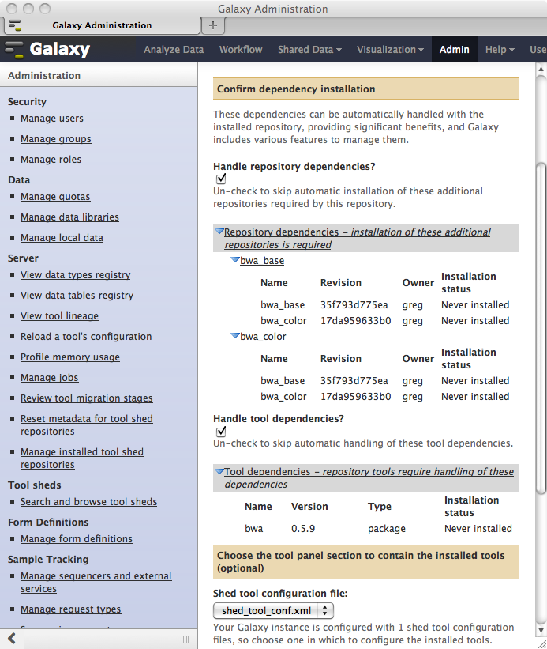Uncheck Handle repository dependencies checkbox
Screen dimensions: 547x649
pyautogui.click(x=221, y=179)
